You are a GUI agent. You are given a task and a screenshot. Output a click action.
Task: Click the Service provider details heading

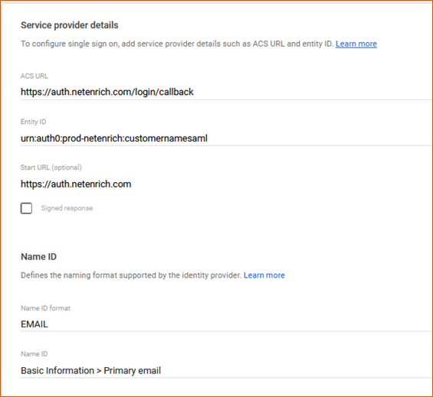[70, 25]
